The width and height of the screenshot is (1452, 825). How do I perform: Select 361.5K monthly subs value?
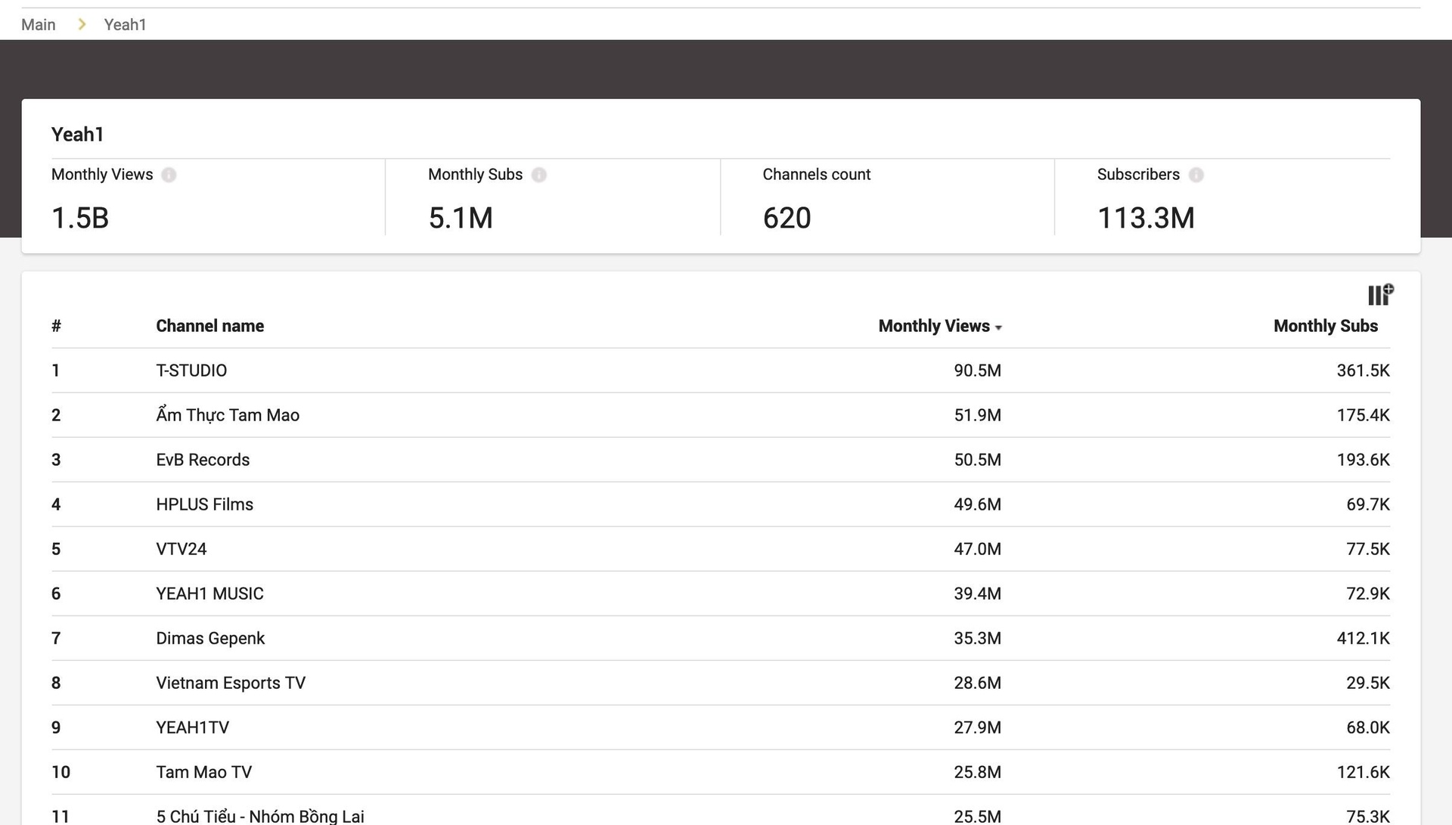[1363, 371]
